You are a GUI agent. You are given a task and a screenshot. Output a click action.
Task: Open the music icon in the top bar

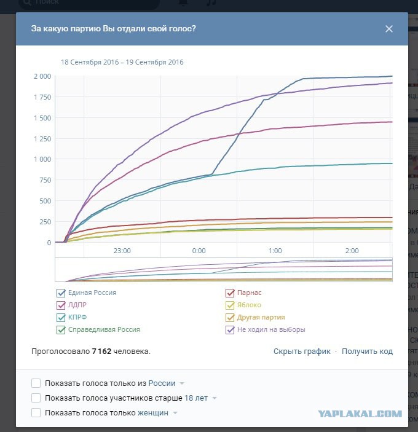pos(211,2)
